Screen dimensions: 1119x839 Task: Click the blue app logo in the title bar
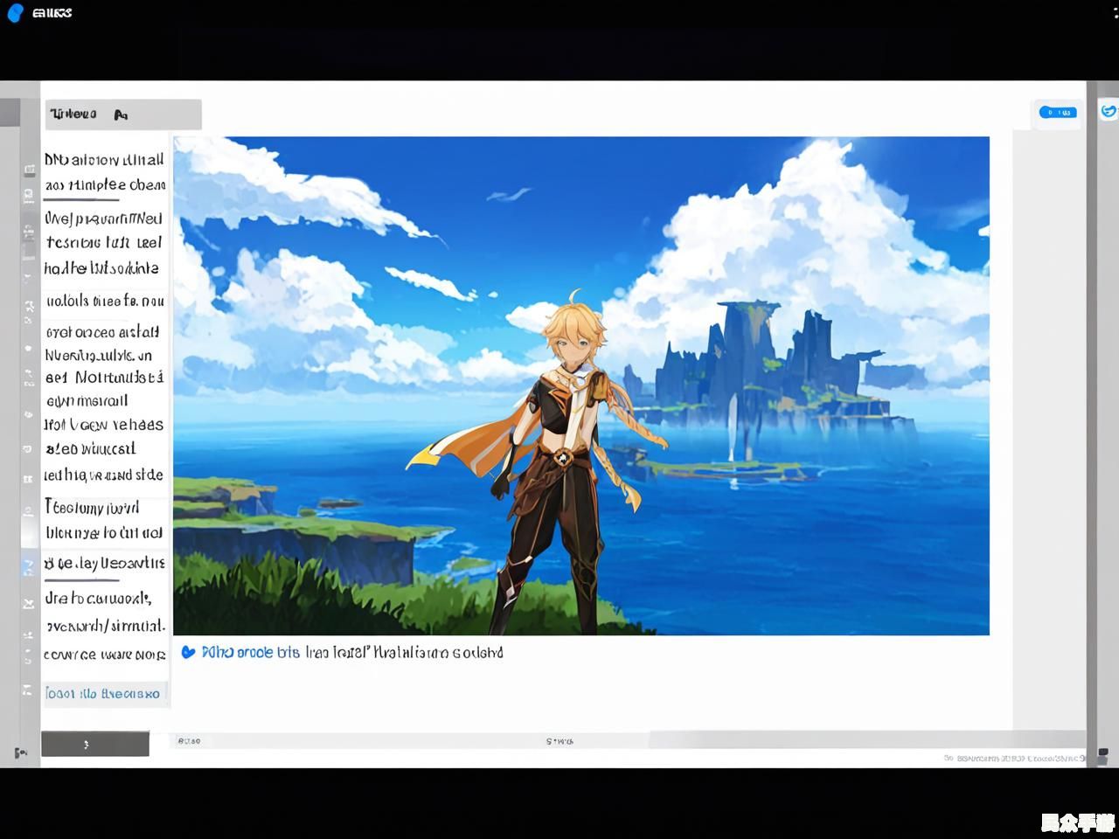coord(15,13)
